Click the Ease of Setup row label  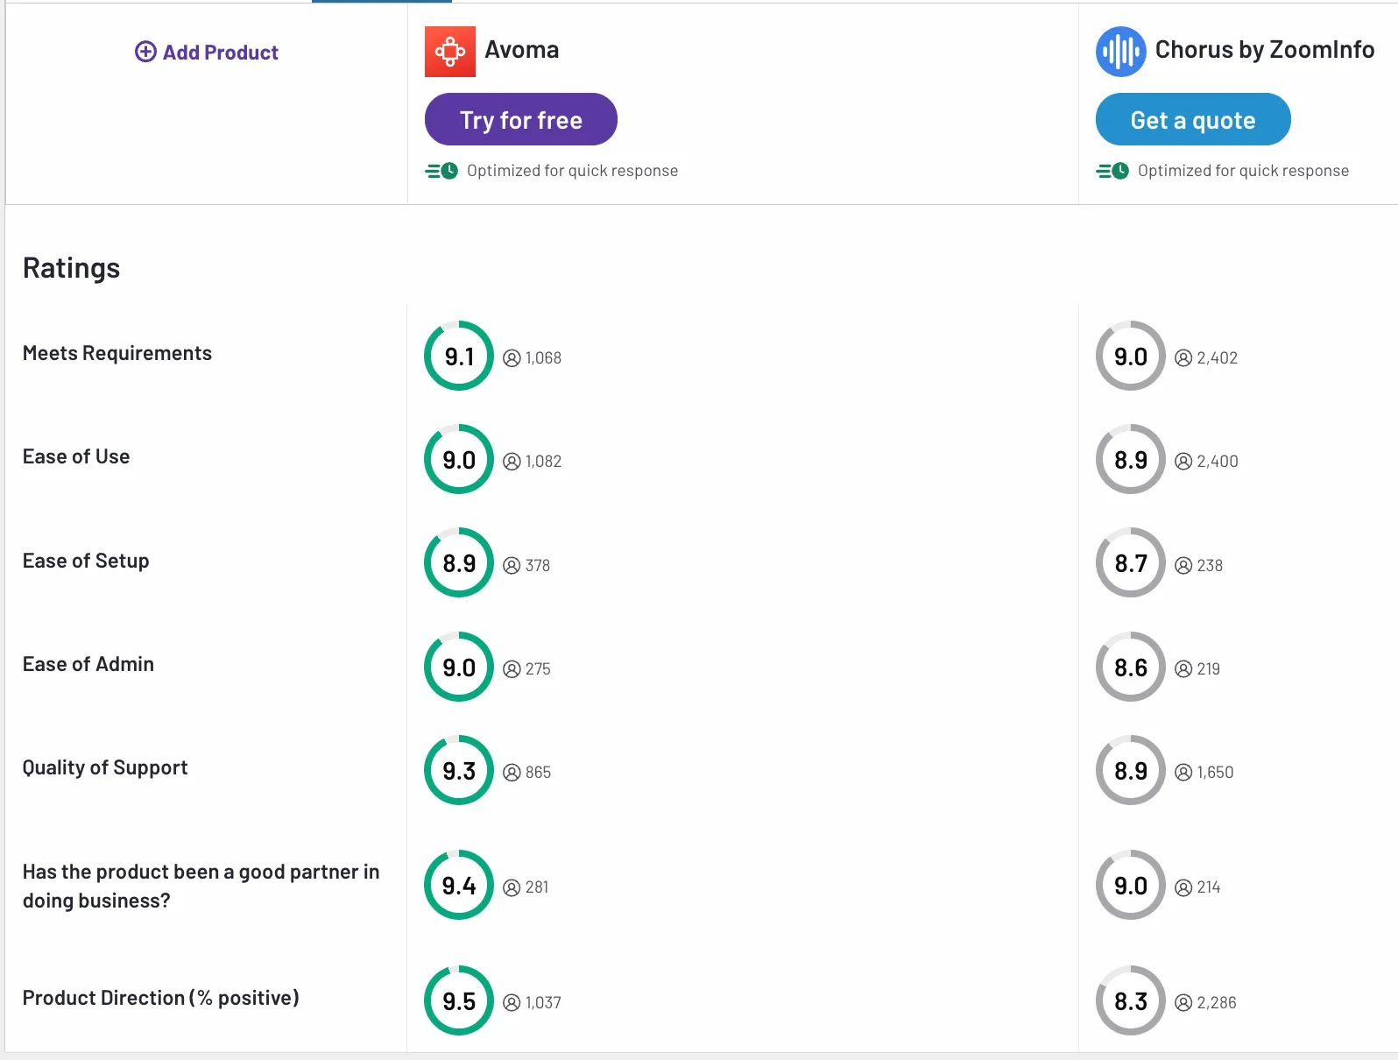pos(86,561)
